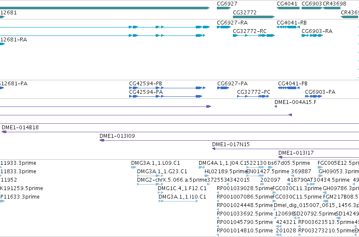The image size is (359, 237).
Task: Select the FGC030C11.3prime label
Action: point(297,188)
